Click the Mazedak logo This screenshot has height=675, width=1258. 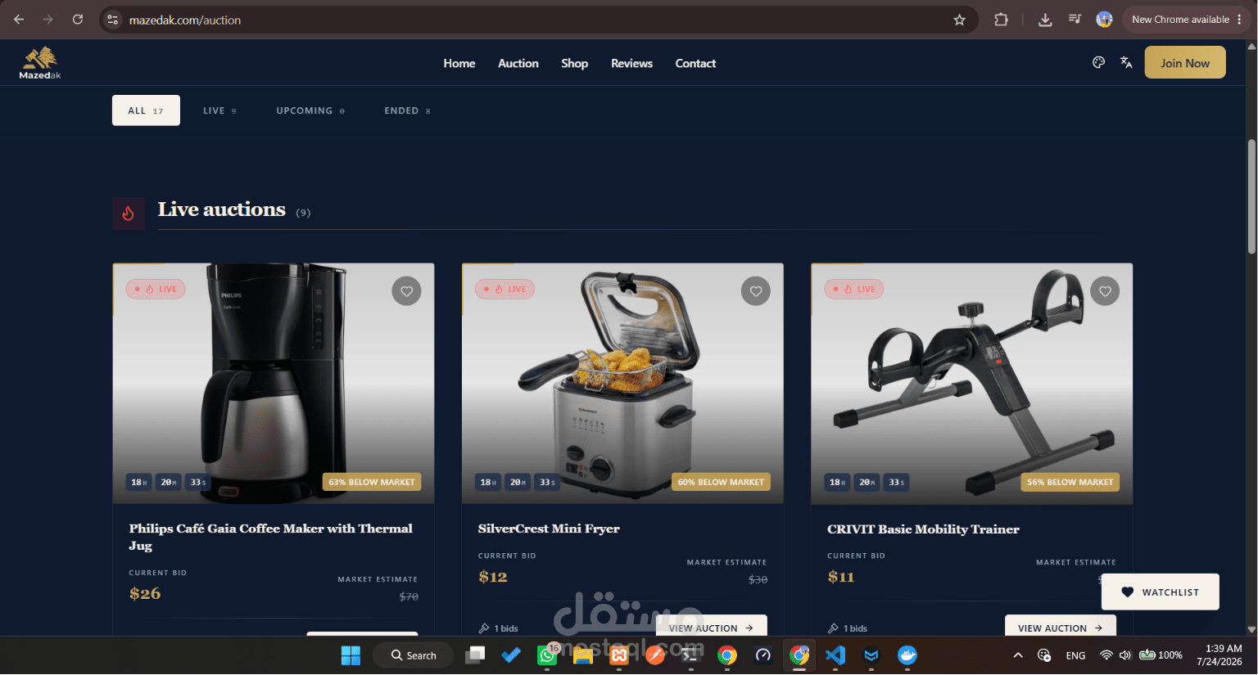(x=40, y=63)
